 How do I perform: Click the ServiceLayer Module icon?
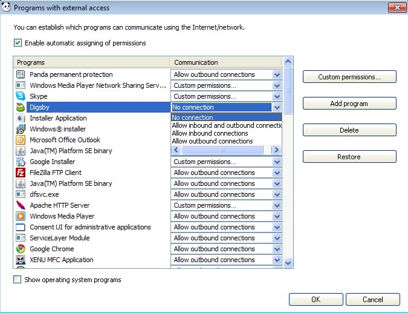click(21, 238)
